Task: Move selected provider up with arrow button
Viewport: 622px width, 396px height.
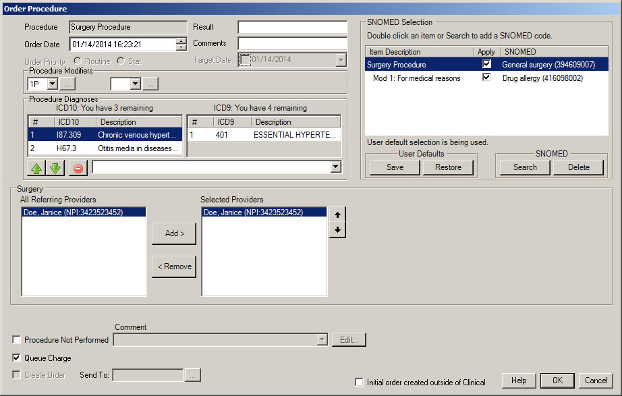Action: 337,214
